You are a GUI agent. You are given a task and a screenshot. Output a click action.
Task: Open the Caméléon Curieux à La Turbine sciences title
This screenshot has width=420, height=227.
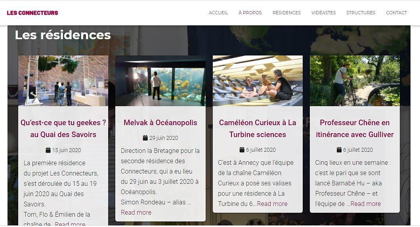coord(258,128)
